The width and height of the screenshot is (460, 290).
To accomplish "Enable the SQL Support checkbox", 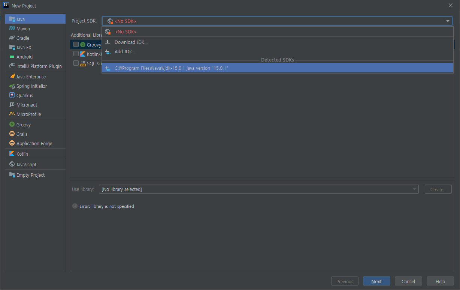I will coord(76,63).
